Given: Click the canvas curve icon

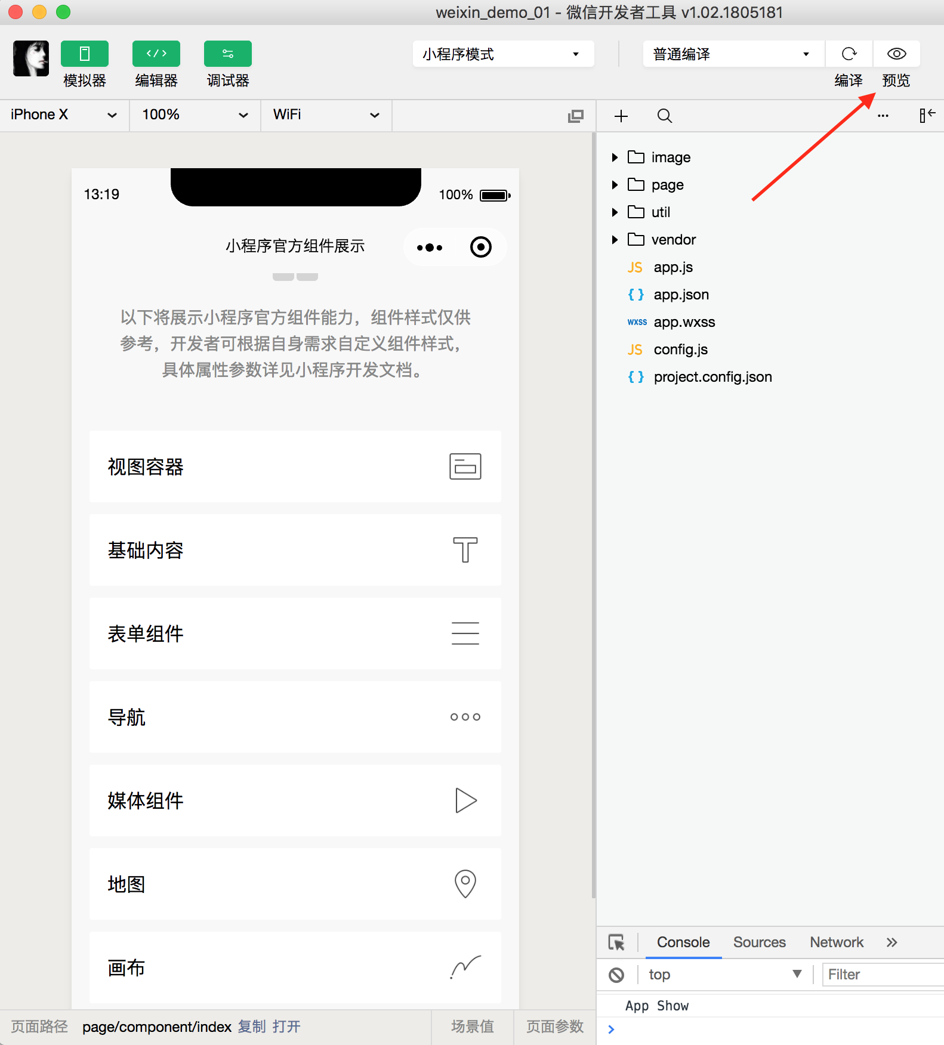Looking at the screenshot, I should (465, 967).
